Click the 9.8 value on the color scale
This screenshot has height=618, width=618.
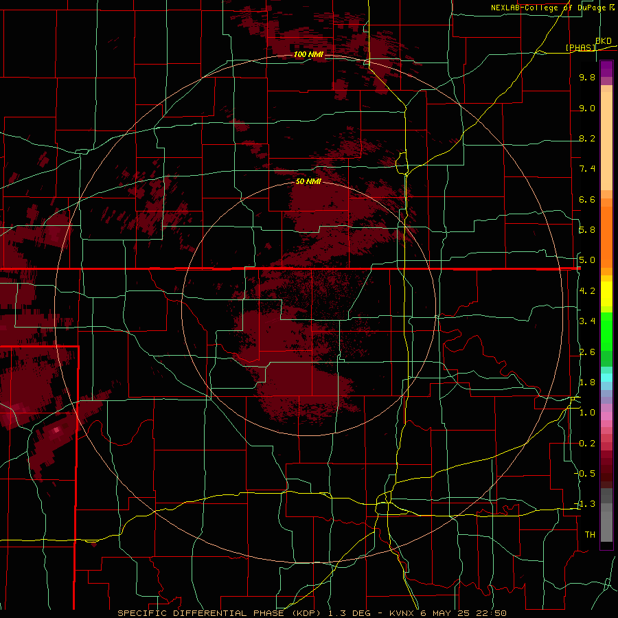[587, 77]
